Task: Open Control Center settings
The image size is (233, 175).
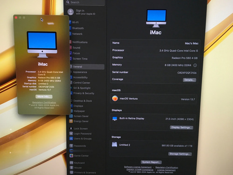Action: tap(82, 83)
